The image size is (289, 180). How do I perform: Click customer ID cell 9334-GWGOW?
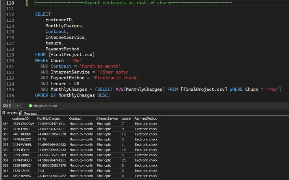[23, 124]
